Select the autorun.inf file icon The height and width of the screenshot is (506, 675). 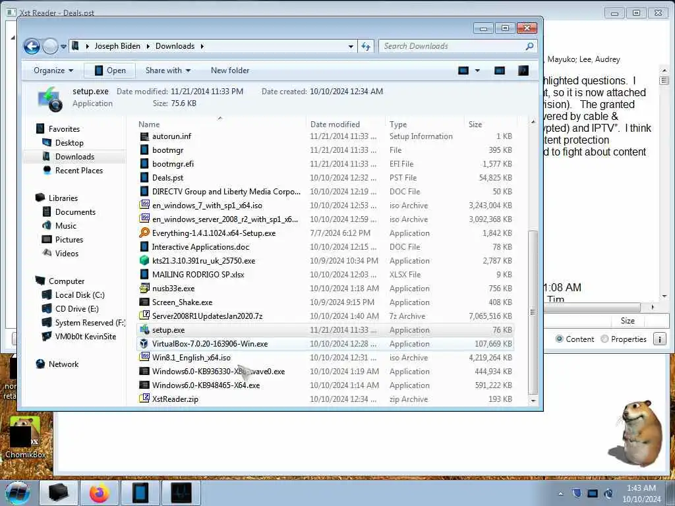click(144, 136)
